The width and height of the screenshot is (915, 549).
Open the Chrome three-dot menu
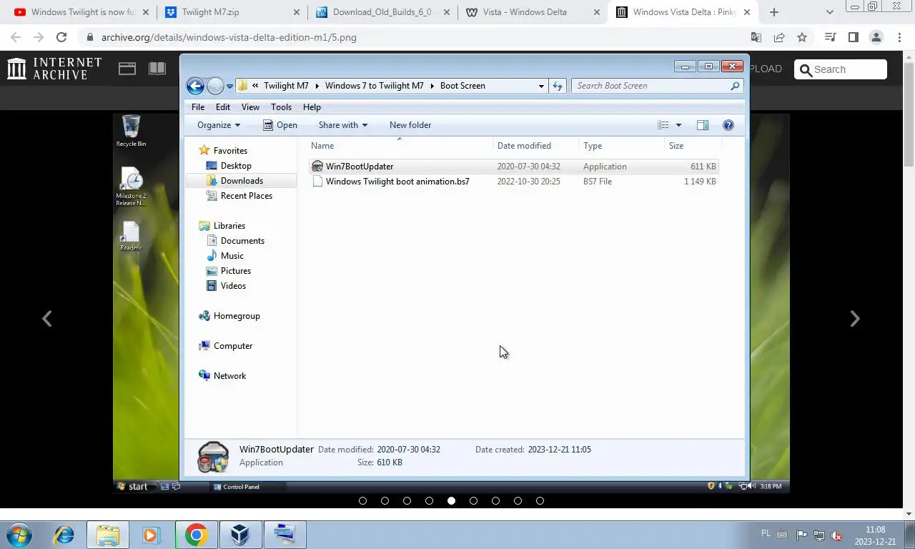[x=899, y=37]
